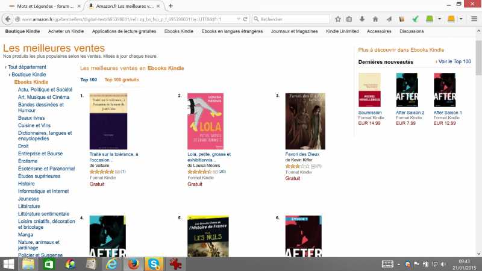Viewport: 482px width, 271px height.
Task: Open the downloads arrow icon
Action: coord(362,19)
